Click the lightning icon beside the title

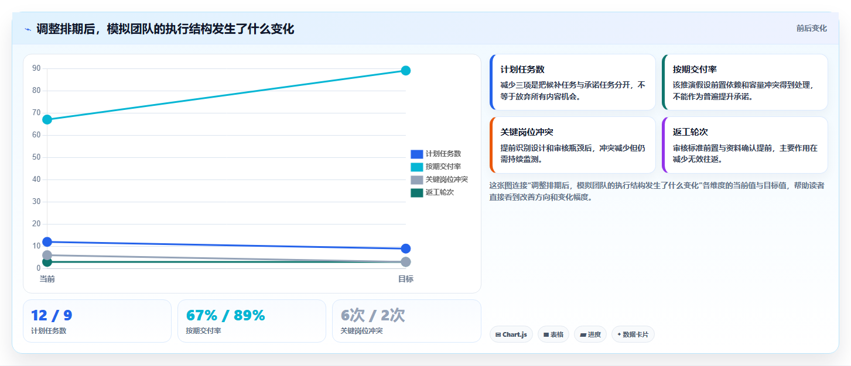[x=28, y=29]
